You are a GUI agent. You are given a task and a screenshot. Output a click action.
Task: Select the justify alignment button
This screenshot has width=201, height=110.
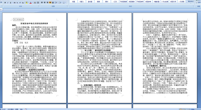[50, 3]
